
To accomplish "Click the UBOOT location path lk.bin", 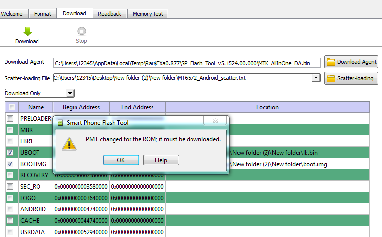I will (273, 153).
